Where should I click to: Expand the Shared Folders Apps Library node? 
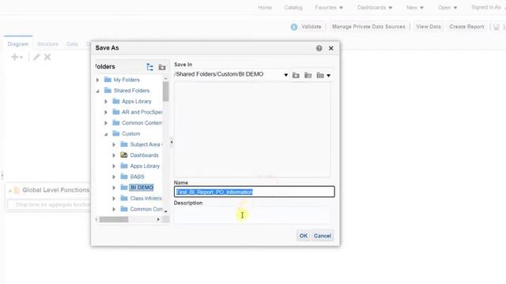(x=106, y=102)
